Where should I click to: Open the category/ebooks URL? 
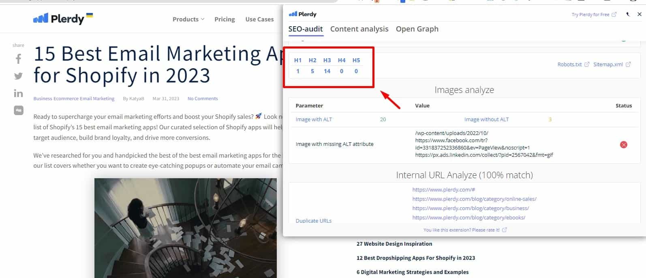[x=469, y=217]
